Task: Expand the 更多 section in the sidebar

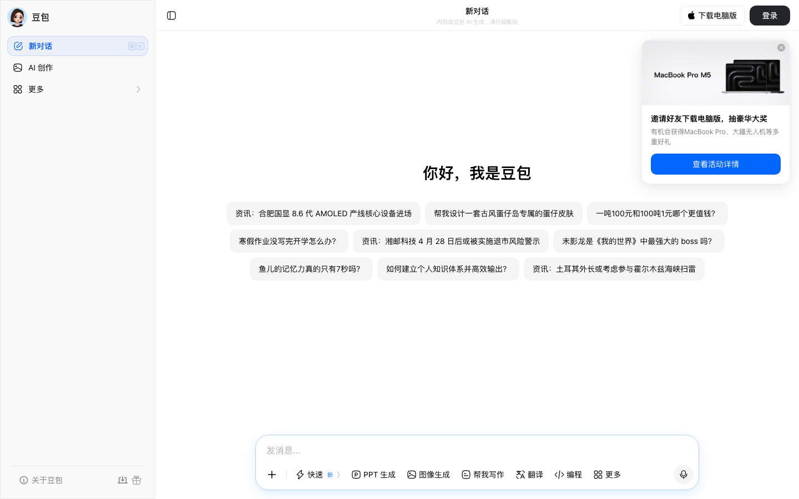Action: 78,89
